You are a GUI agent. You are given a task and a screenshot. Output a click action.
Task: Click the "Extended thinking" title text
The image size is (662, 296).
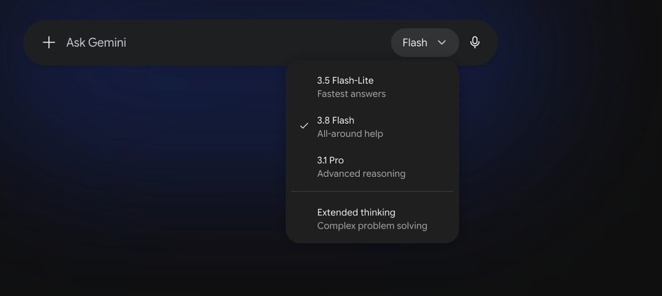(356, 213)
